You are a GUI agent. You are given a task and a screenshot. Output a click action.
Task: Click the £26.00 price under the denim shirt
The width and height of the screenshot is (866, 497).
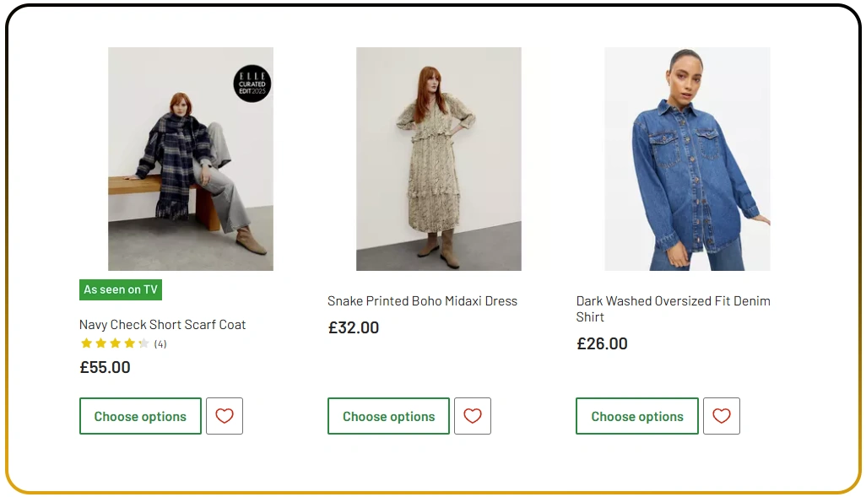tap(602, 343)
